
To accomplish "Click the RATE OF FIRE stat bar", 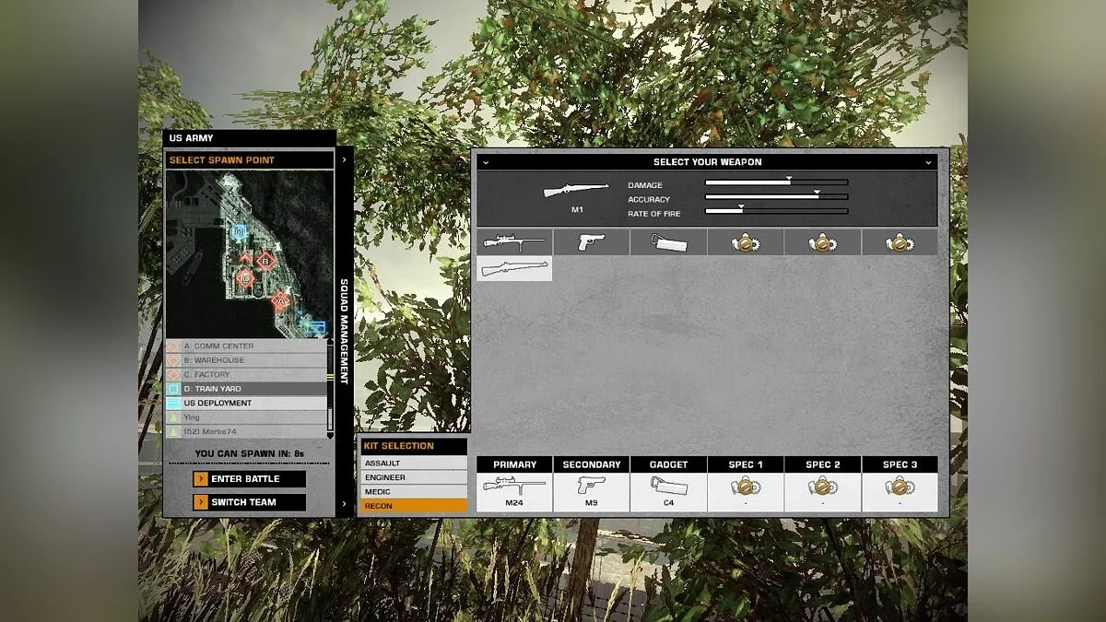I will (776, 211).
